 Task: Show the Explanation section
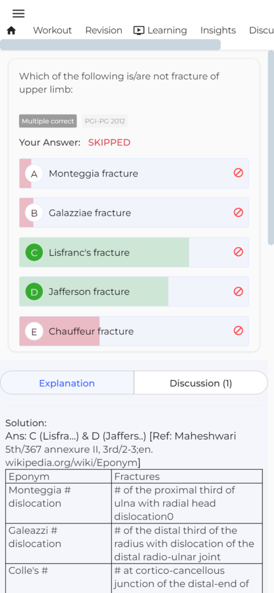pyautogui.click(x=67, y=383)
